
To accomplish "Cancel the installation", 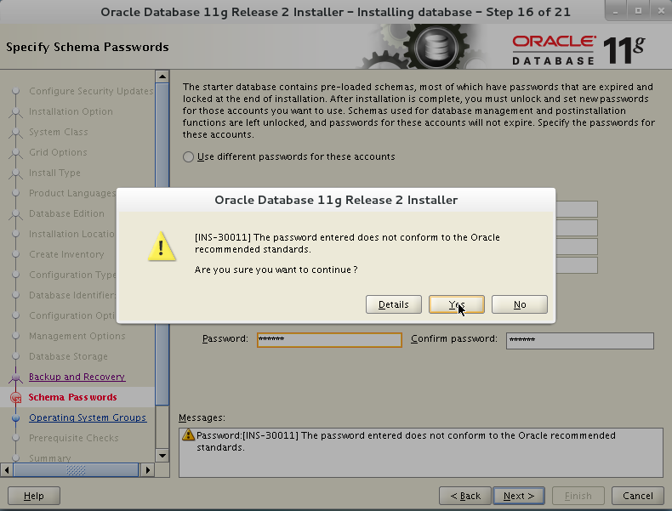I will coord(638,496).
